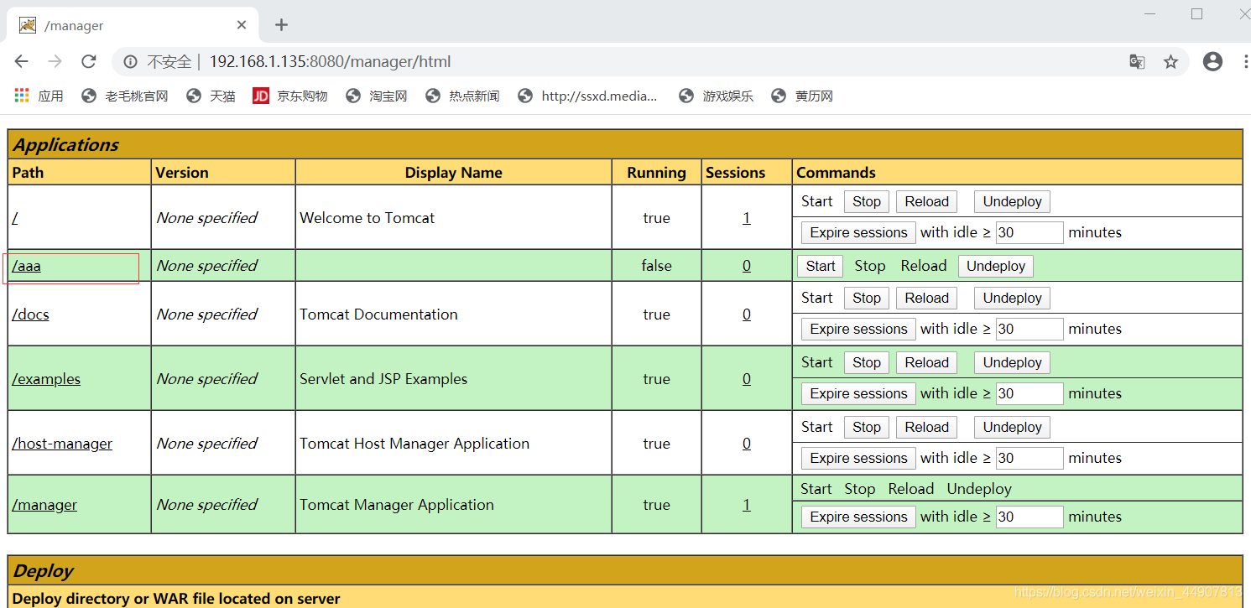Click idle minutes field for /examples
Screen dimensions: 1251x608
[1029, 393]
